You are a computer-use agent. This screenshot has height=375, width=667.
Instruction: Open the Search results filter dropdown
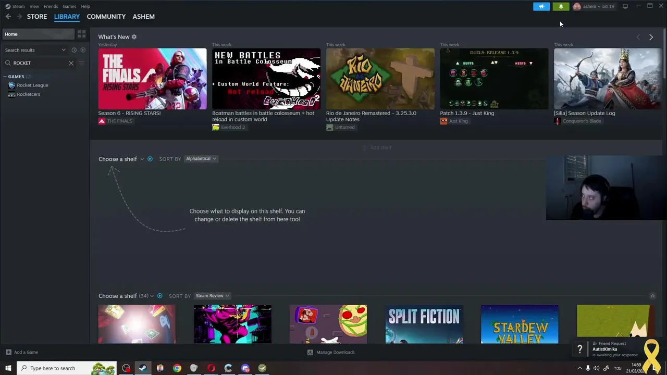pyautogui.click(x=35, y=50)
